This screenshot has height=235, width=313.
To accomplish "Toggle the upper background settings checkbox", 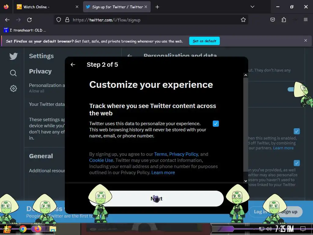I will click(x=297, y=131).
